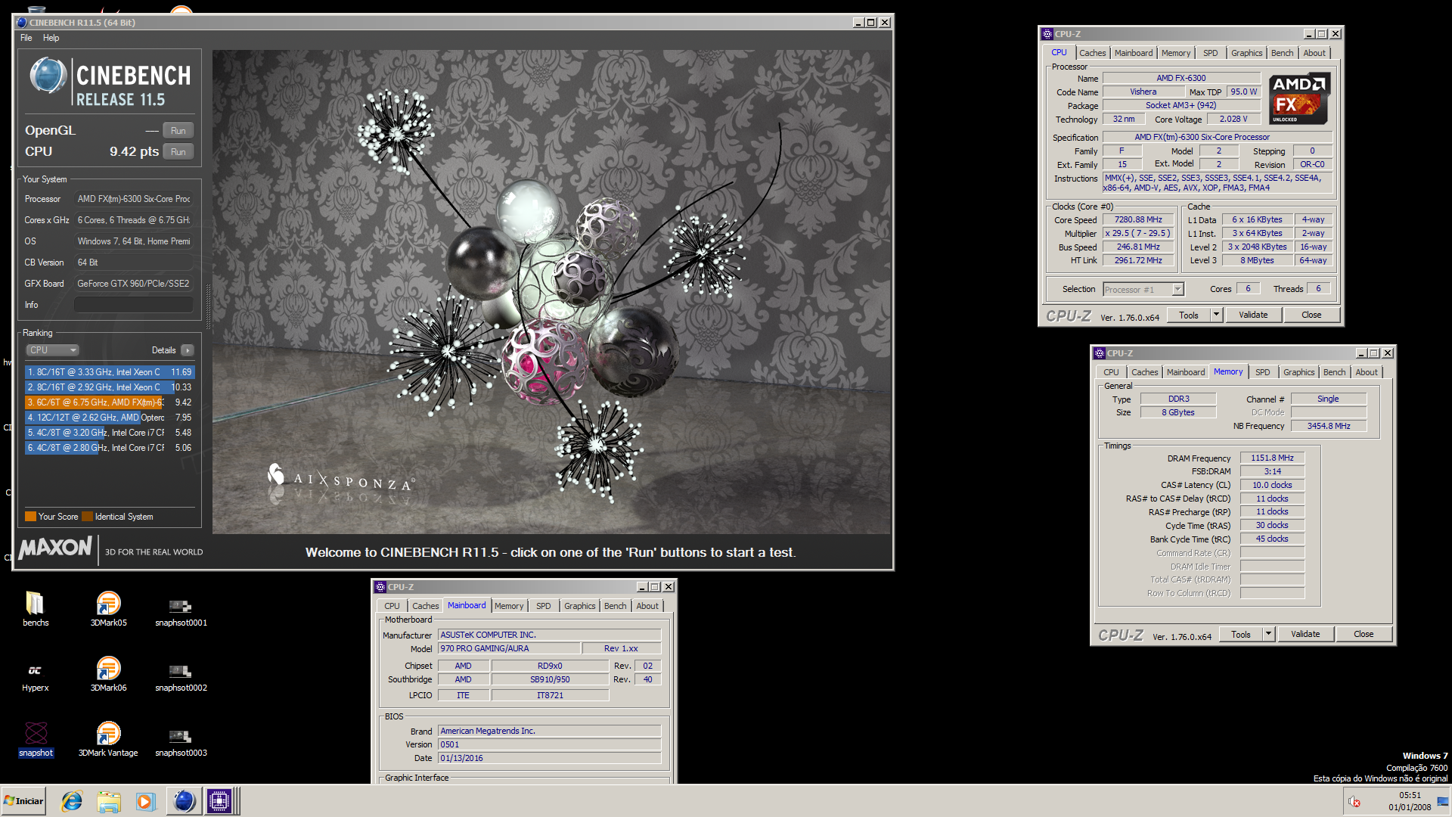1452x817 pixels.
Task: Launch the 3DMark05 desktop shortcut
Action: coord(108,609)
